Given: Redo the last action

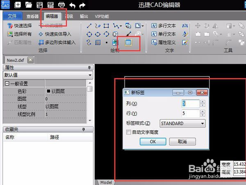Looking at the screenshot, I should tap(82, 5).
